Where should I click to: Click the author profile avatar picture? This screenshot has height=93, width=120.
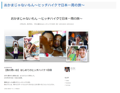point(67,69)
